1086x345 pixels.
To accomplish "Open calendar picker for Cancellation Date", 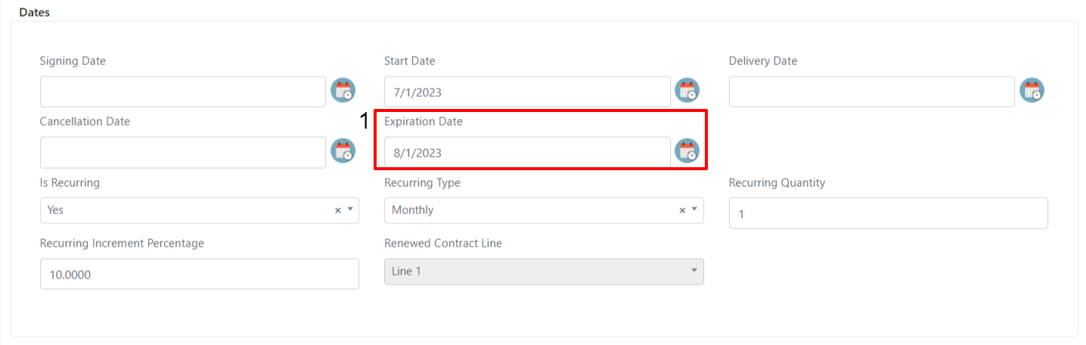I will 343,151.
